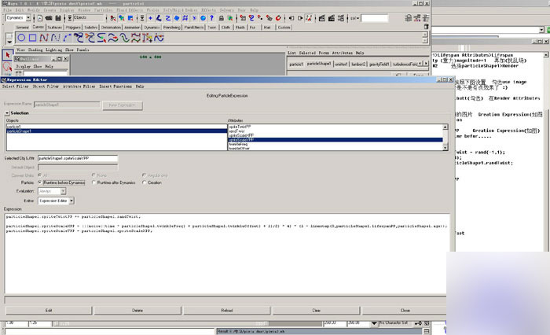Select Runtime after Dynamics radio button
Image resolution: width=550 pixels, height=335 pixels.
[93, 182]
